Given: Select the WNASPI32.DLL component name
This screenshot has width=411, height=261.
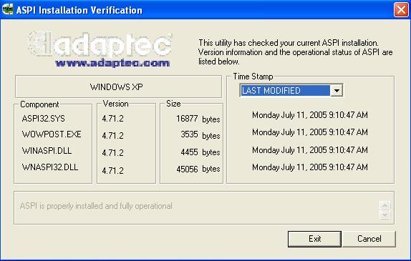Looking at the screenshot, I should pos(50,167).
